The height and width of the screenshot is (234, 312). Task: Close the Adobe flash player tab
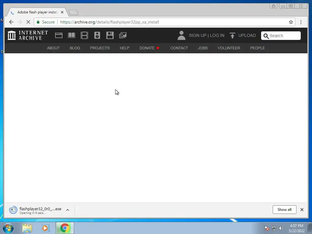tap(62, 12)
